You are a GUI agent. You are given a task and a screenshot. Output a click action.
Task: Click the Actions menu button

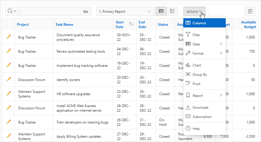pyautogui.click(x=194, y=11)
